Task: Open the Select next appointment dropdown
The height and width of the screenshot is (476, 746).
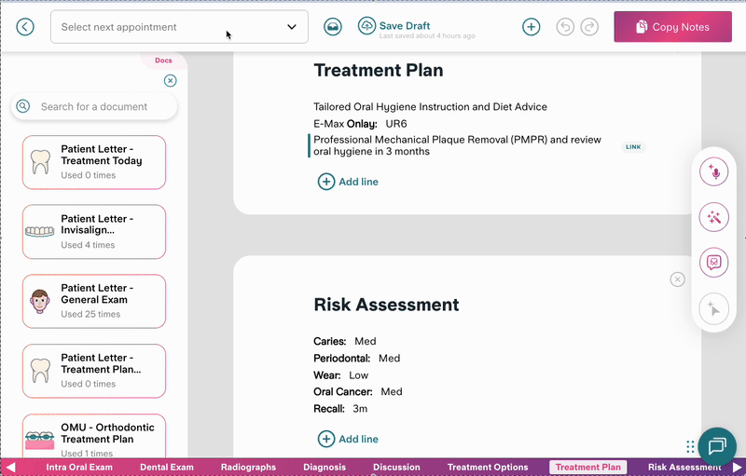Action: coord(179,27)
